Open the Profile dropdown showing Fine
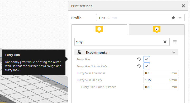The height and width of the screenshot is (103, 190). 140,18
